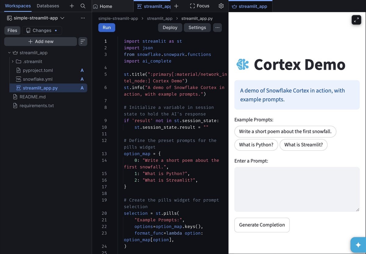
Task: Open requirements.txt from the file tree
Action: 37,106
